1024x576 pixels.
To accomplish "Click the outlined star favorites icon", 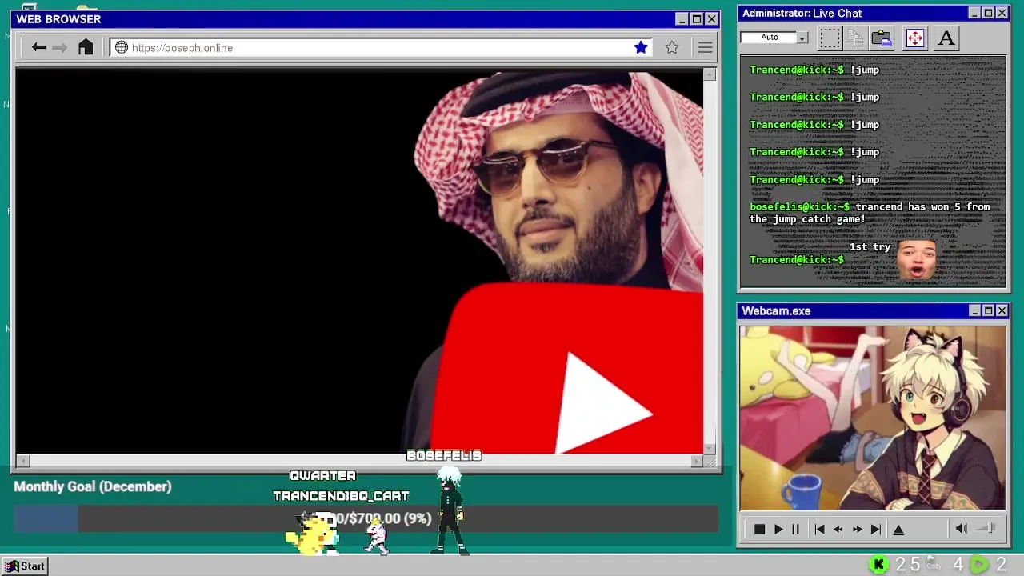I will 672,47.
